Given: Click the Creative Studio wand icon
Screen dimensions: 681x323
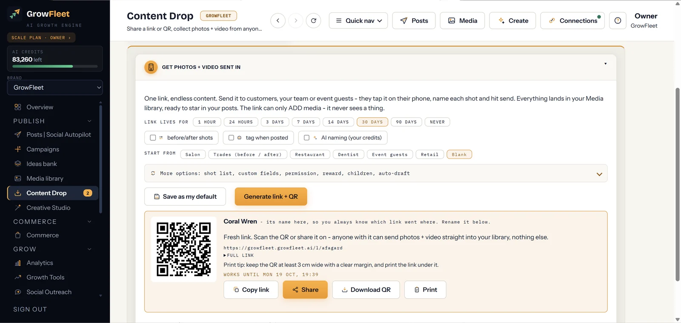Looking at the screenshot, I should click(18, 208).
